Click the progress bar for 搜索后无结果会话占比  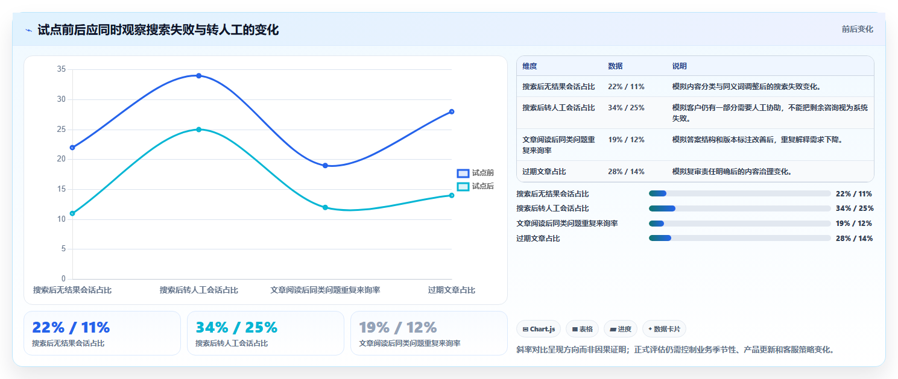739,193
